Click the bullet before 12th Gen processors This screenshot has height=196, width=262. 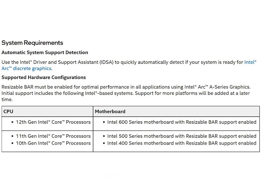point(12,122)
